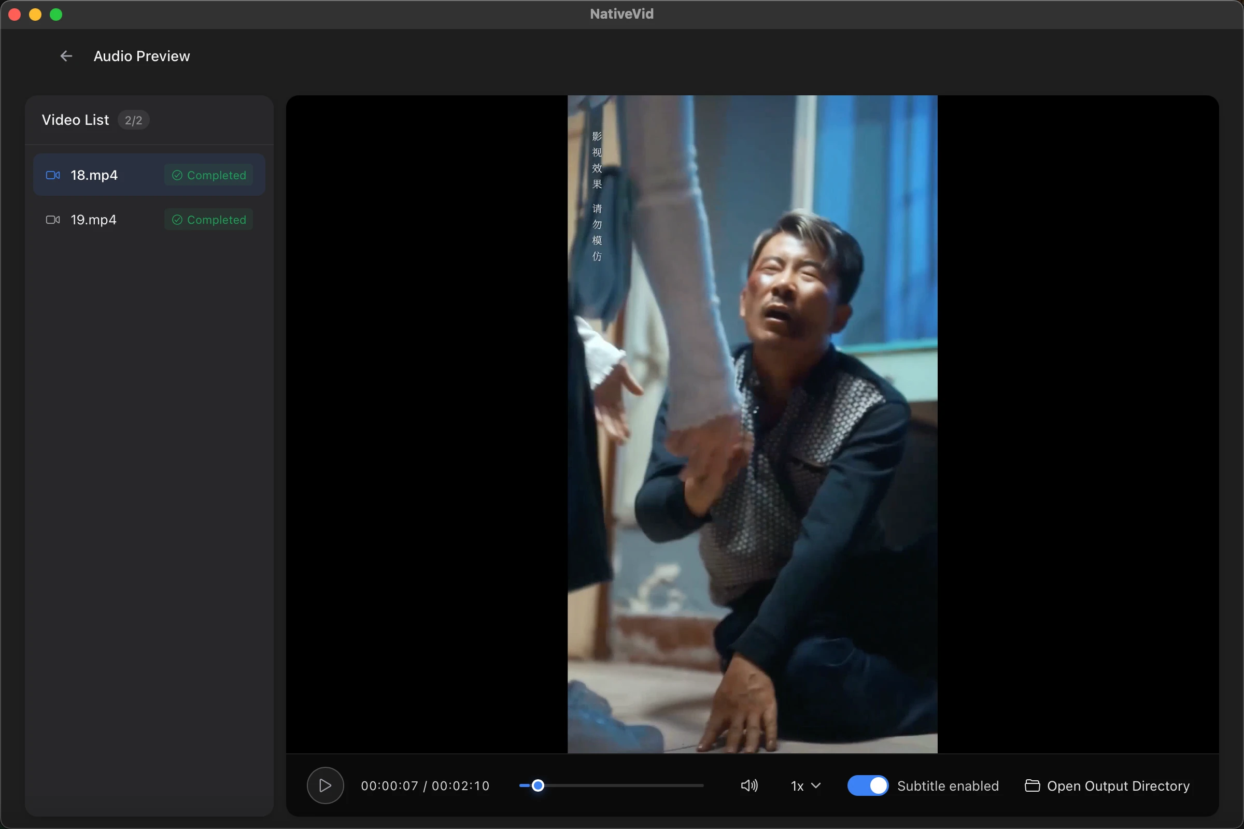Screen dimensions: 1244x829
Task: Click the 2/2 video count badge
Action: [x=133, y=120]
